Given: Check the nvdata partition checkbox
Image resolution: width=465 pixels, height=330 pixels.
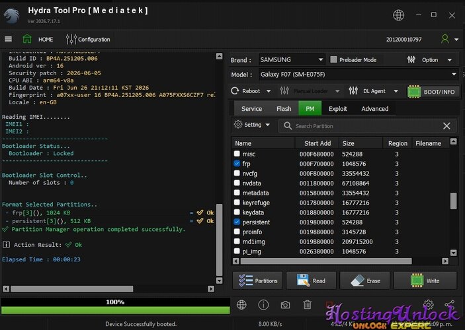Looking at the screenshot, I should [237, 183].
